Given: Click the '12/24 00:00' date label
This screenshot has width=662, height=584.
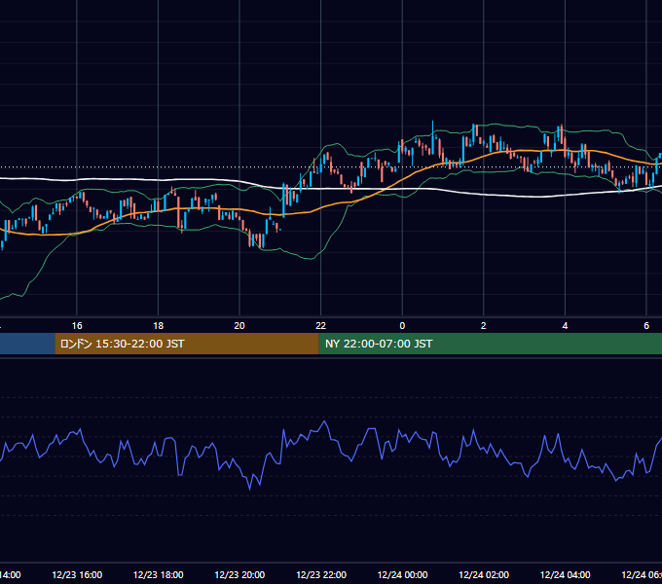Looking at the screenshot, I should coord(402,574).
